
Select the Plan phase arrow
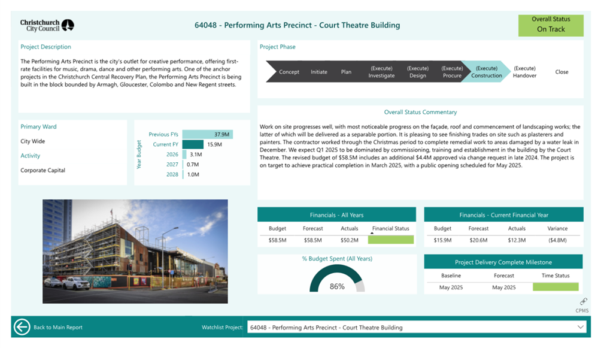tap(346, 72)
